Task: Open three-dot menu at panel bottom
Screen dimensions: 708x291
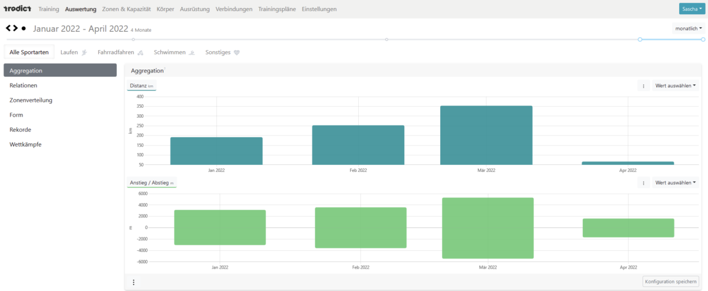Action: 133,282
